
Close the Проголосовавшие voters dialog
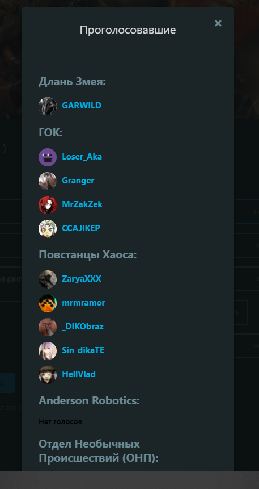(x=218, y=23)
